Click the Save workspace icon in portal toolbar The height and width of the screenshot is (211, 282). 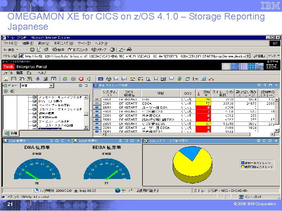6,79
